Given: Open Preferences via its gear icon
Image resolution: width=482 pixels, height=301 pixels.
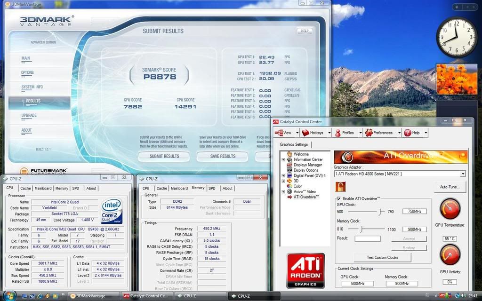Looking at the screenshot, I should (369, 133).
